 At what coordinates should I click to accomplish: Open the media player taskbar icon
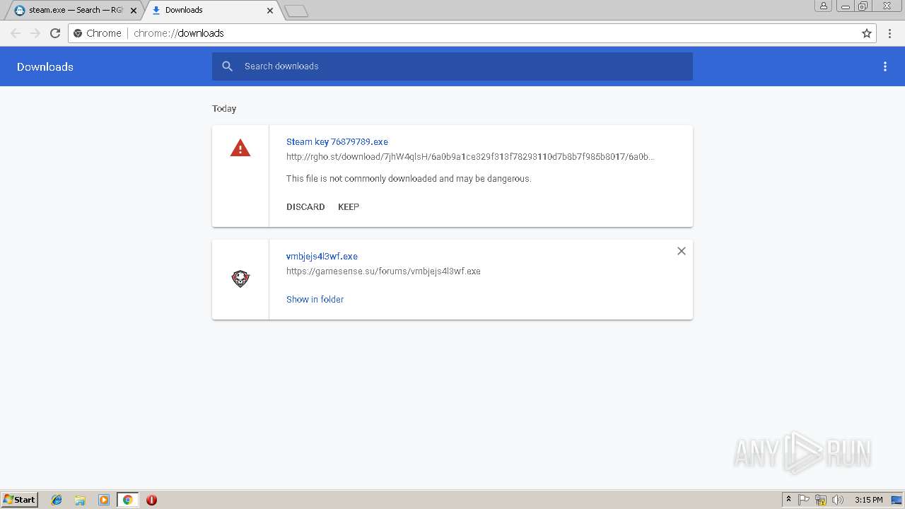[104, 500]
